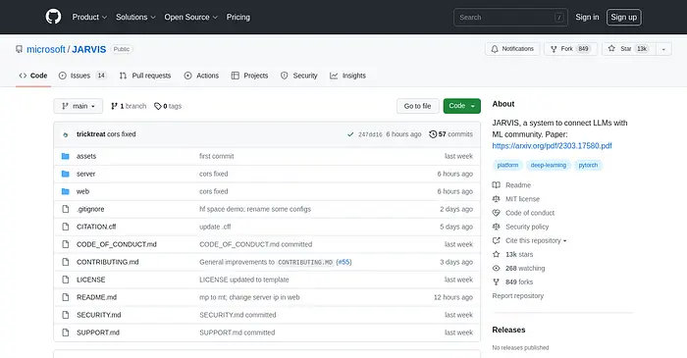687x358 pixels.
Task: Switch to the Issues tab
Action: tap(82, 76)
